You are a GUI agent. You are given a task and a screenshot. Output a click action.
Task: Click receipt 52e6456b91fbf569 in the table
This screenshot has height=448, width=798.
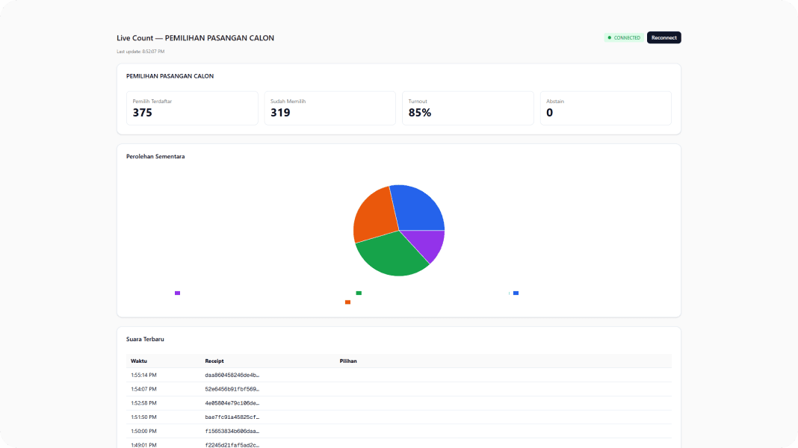(x=232, y=389)
